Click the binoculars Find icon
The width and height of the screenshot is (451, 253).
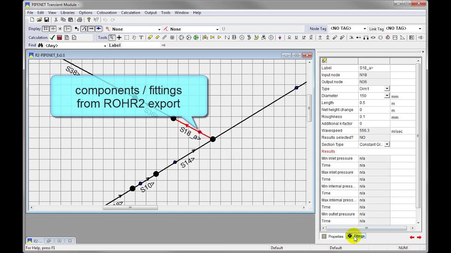(x=40, y=45)
